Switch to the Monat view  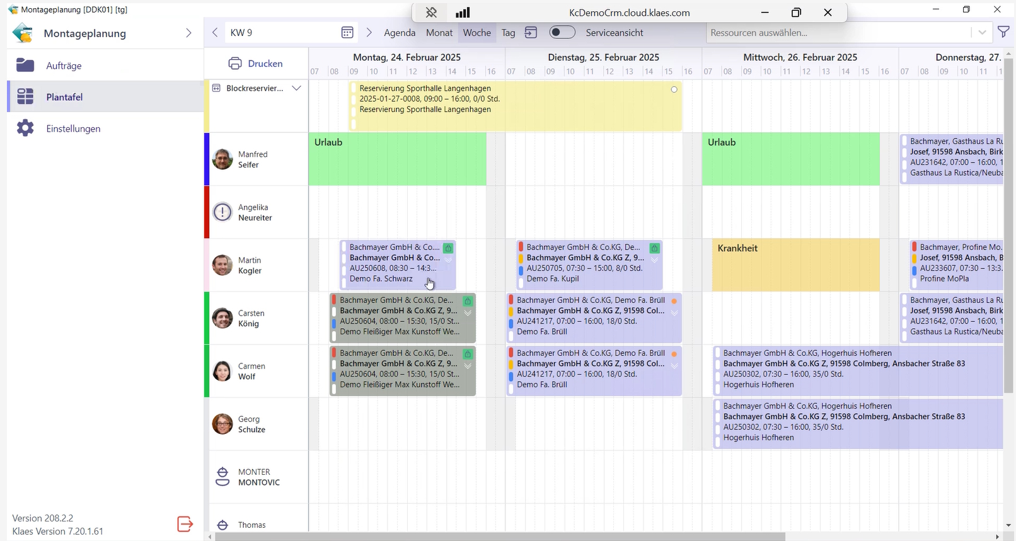click(439, 33)
